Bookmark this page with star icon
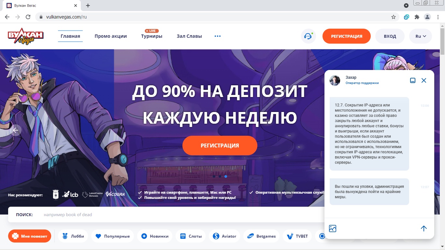 (x=394, y=17)
